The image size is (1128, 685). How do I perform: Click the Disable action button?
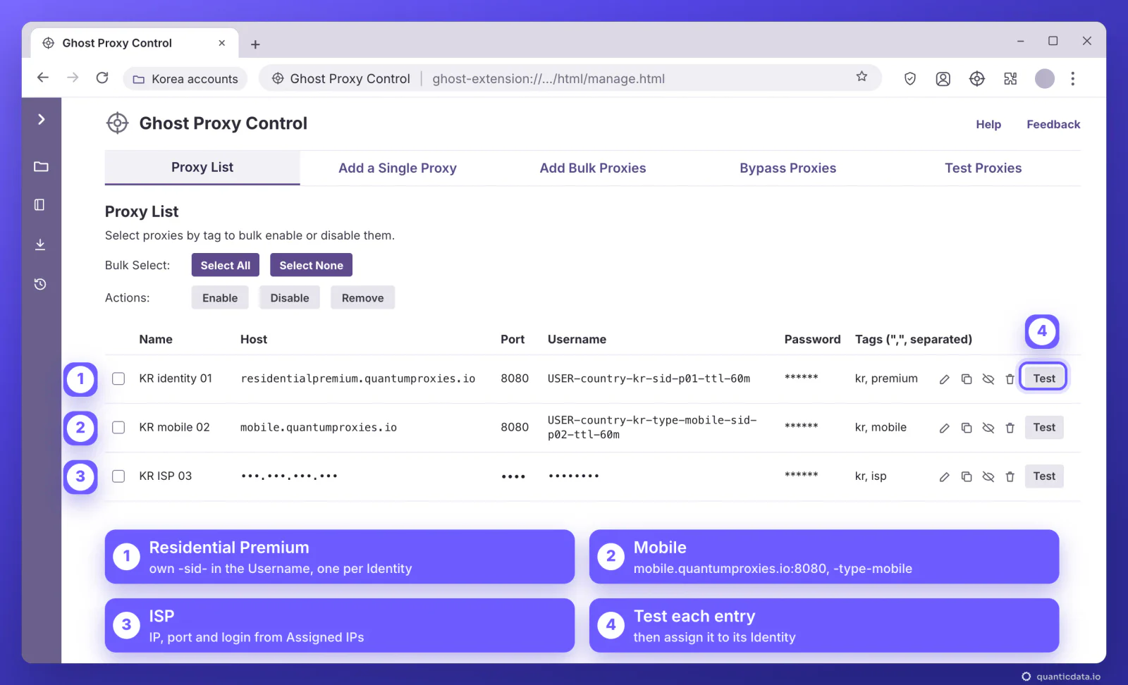(x=290, y=297)
